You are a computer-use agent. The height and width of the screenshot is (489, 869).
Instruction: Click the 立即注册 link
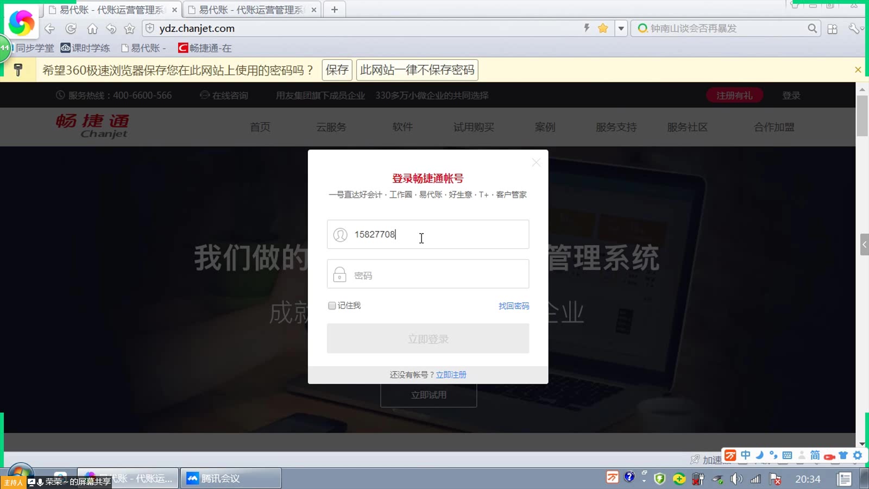point(451,375)
